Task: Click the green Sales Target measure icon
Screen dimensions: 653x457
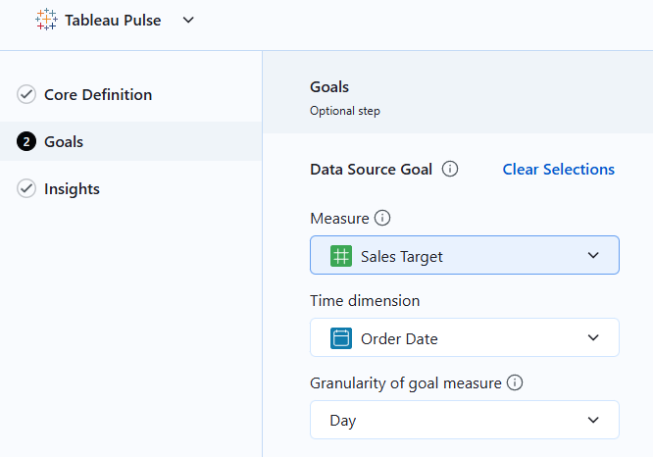Action: (x=341, y=256)
